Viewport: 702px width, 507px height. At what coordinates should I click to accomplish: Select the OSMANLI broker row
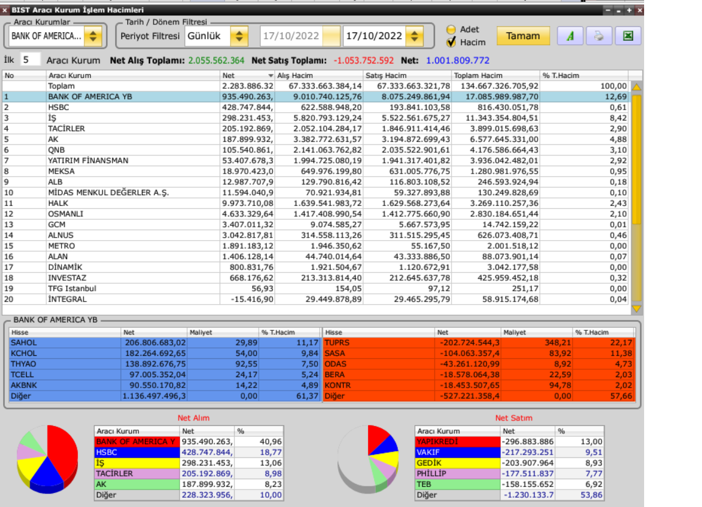click(x=316, y=214)
